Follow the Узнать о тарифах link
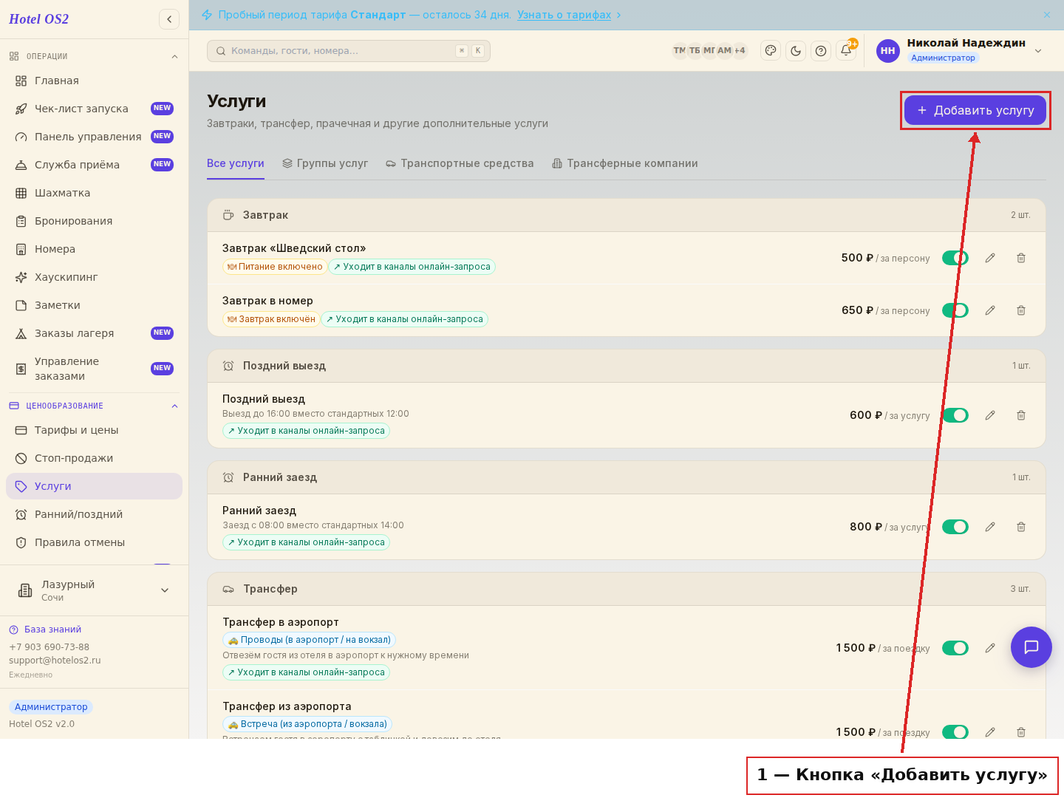Screen dimensions: 1064x812 click(564, 15)
